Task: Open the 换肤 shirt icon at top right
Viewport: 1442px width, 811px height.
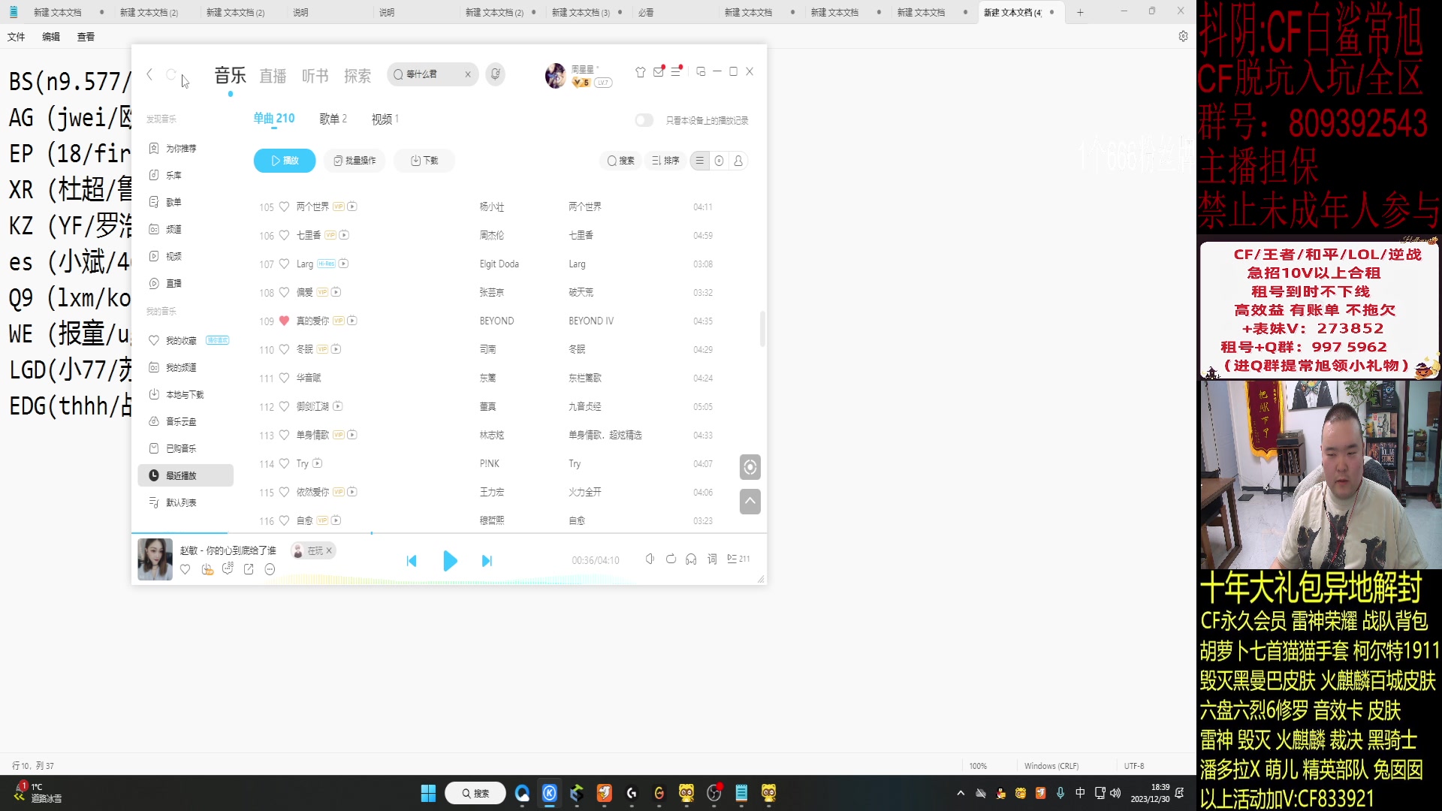Action: (x=640, y=72)
